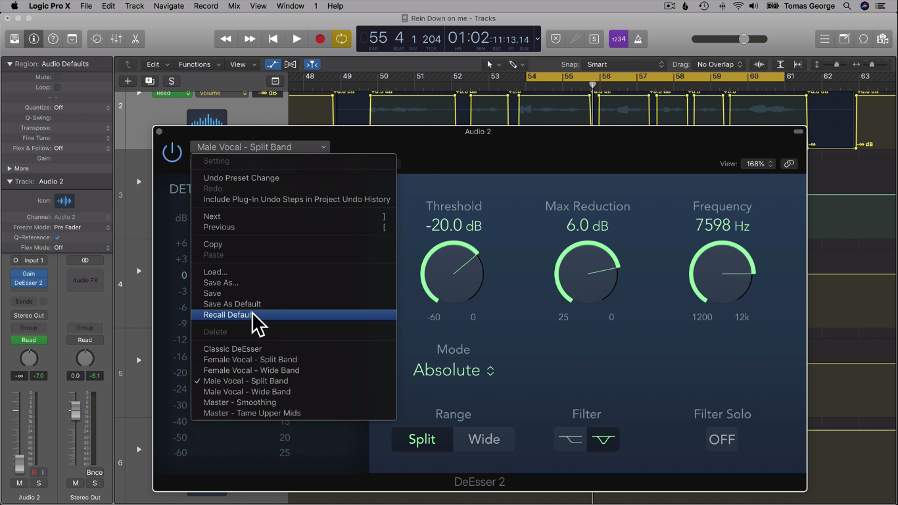The height and width of the screenshot is (505, 898).
Task: Adjust the master volume slider
Action: coord(744,39)
